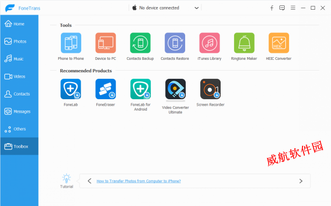Open the Contacts Restore tool
The height and width of the screenshot is (206, 331).
coord(175,43)
